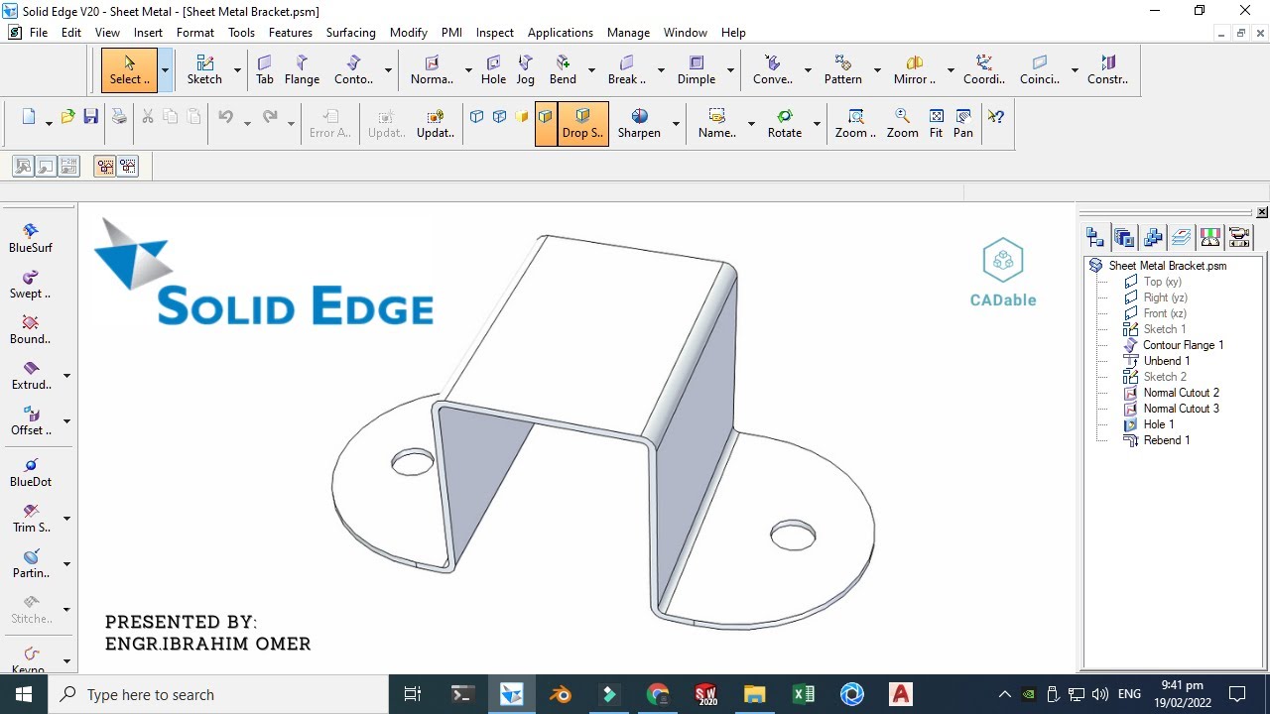
Task: Select the BlueSurf surfacing tool
Action: click(x=31, y=239)
